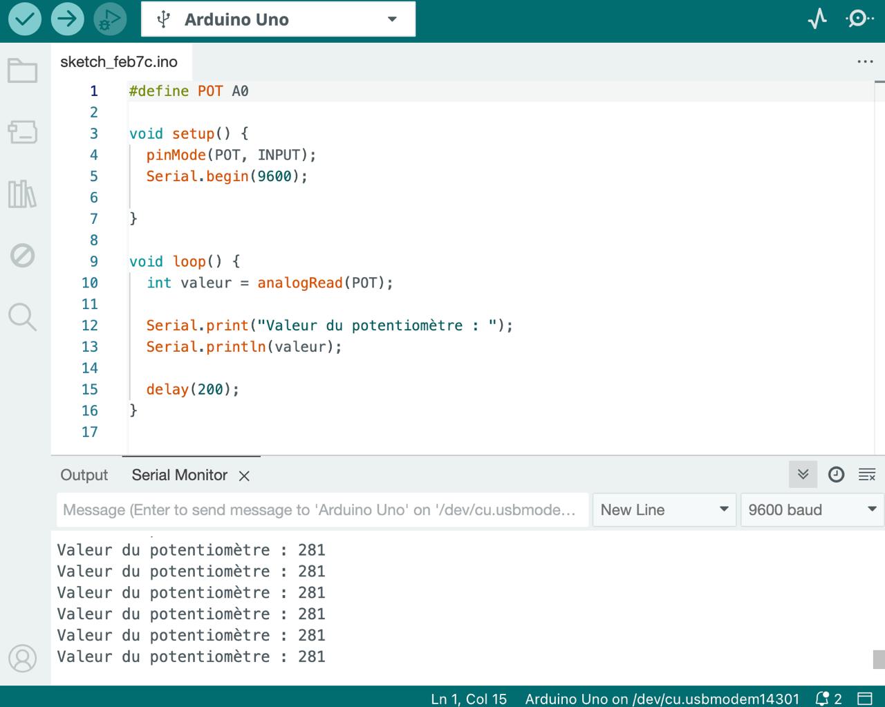Viewport: 885px width, 707px height.
Task: Close the Serial Monitor tab
Action: [244, 475]
